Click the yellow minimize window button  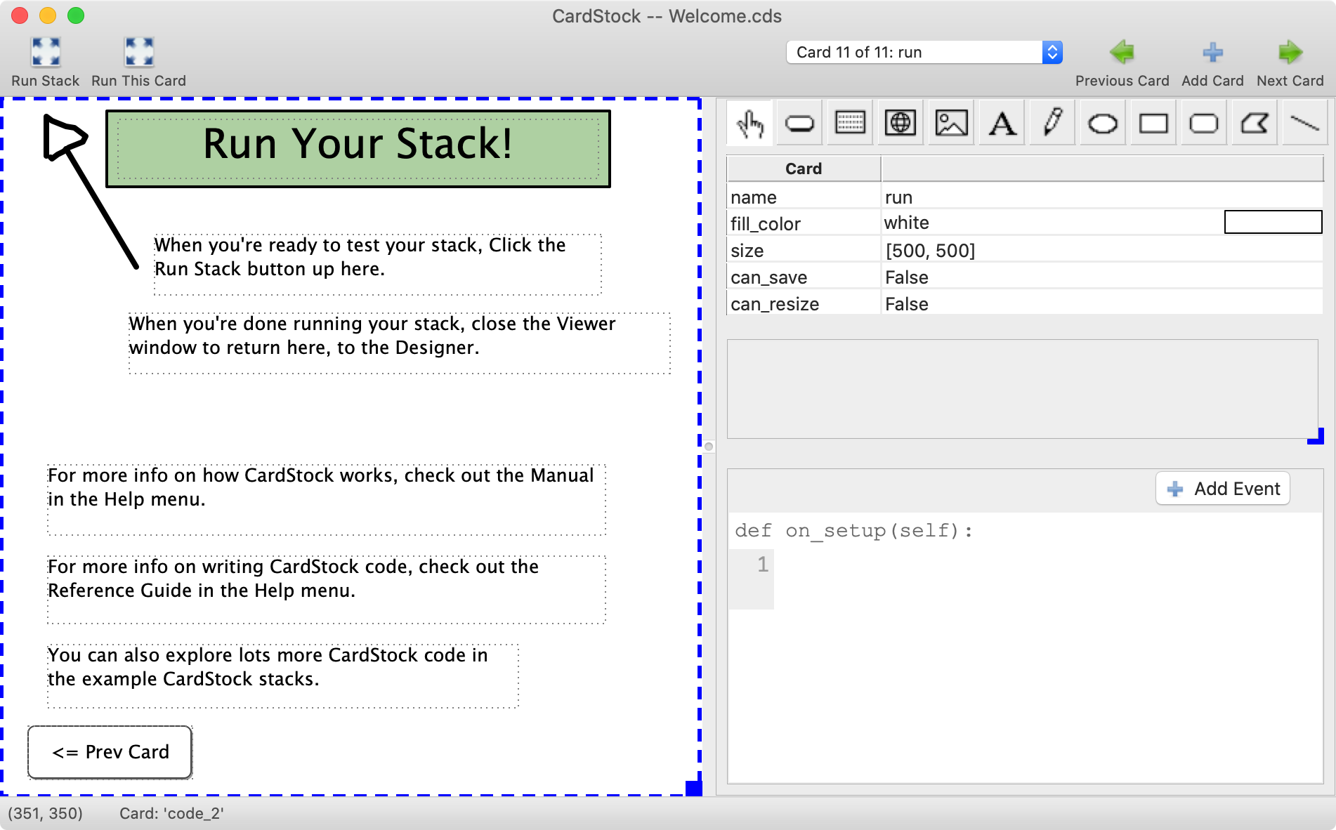click(48, 15)
